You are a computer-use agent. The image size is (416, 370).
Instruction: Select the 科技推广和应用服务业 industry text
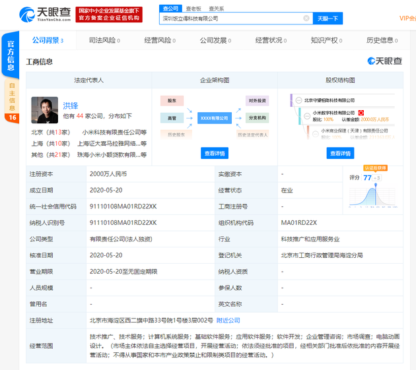pyautogui.click(x=310, y=239)
